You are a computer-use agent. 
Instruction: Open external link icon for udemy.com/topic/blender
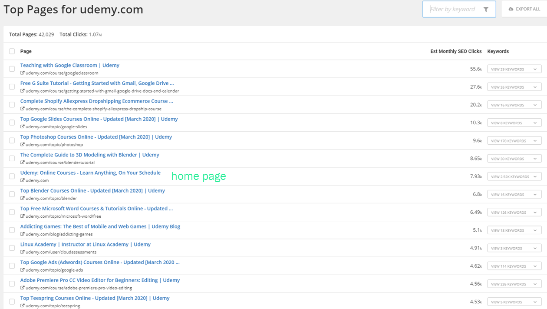click(22, 198)
